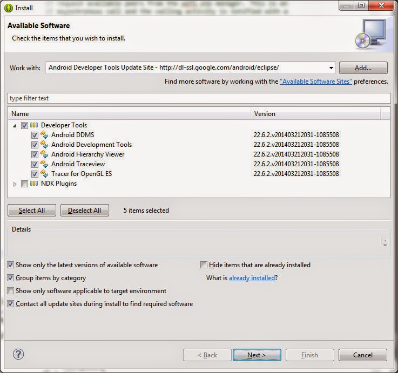Maximize the Install dialog window
The width and height of the screenshot is (398, 373).
pyautogui.click(x=361, y=5)
